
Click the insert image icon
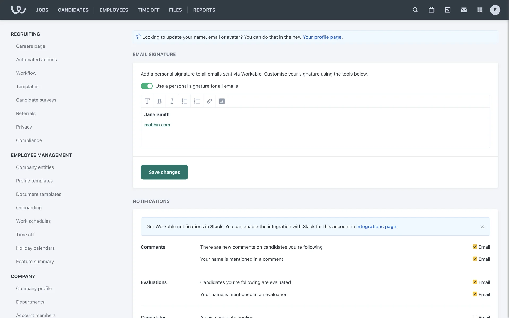[222, 101]
